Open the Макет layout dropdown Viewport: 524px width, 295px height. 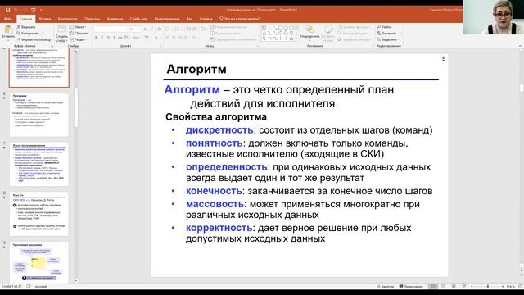[x=78, y=27]
